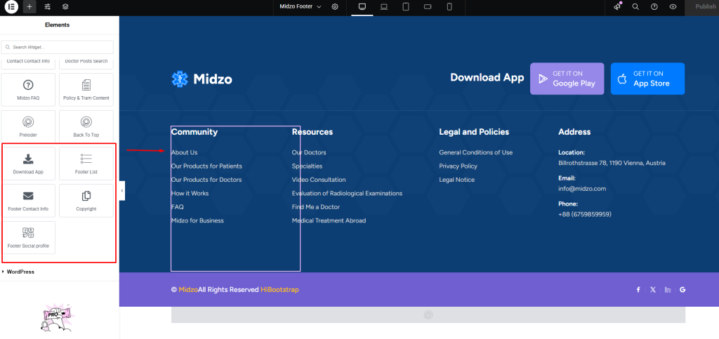The height and width of the screenshot is (339, 719).
Task: Click the Google social icon
Action: (x=682, y=290)
